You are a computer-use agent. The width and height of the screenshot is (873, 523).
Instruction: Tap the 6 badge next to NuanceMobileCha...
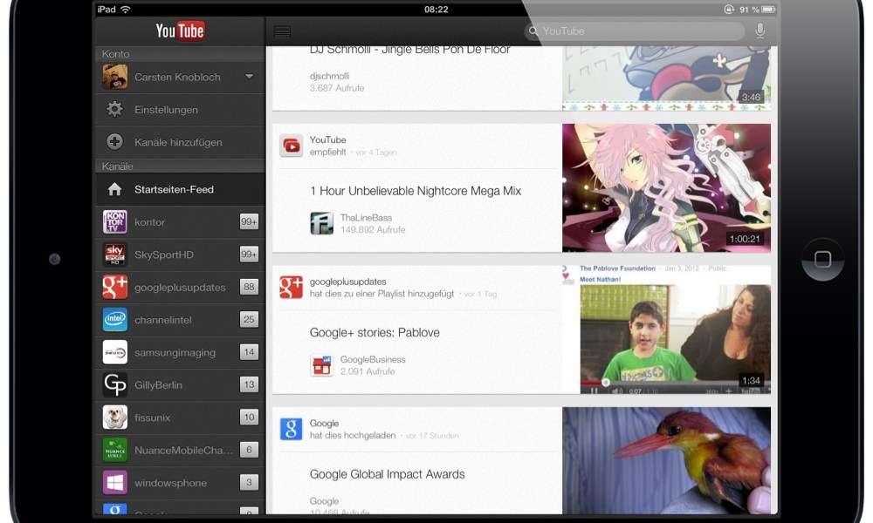(249, 450)
